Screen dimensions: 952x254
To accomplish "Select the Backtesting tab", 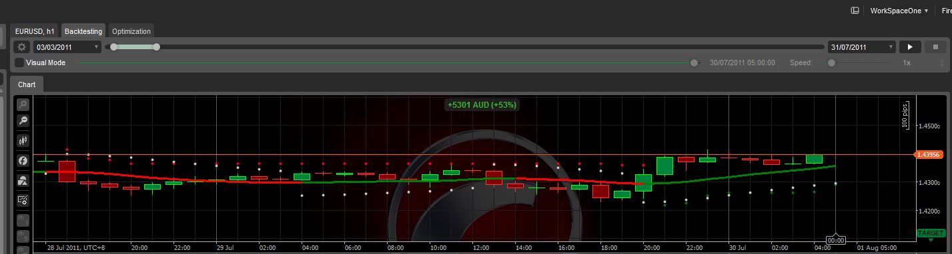I will (x=83, y=31).
